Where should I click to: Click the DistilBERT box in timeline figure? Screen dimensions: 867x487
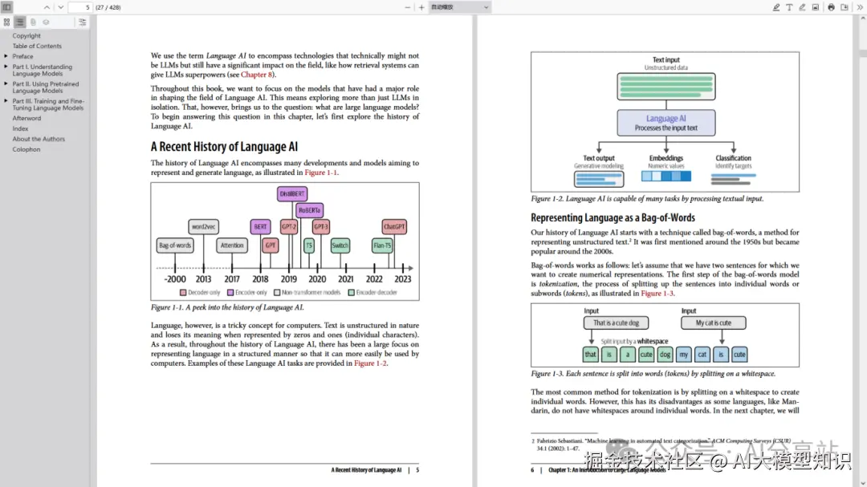[292, 194]
